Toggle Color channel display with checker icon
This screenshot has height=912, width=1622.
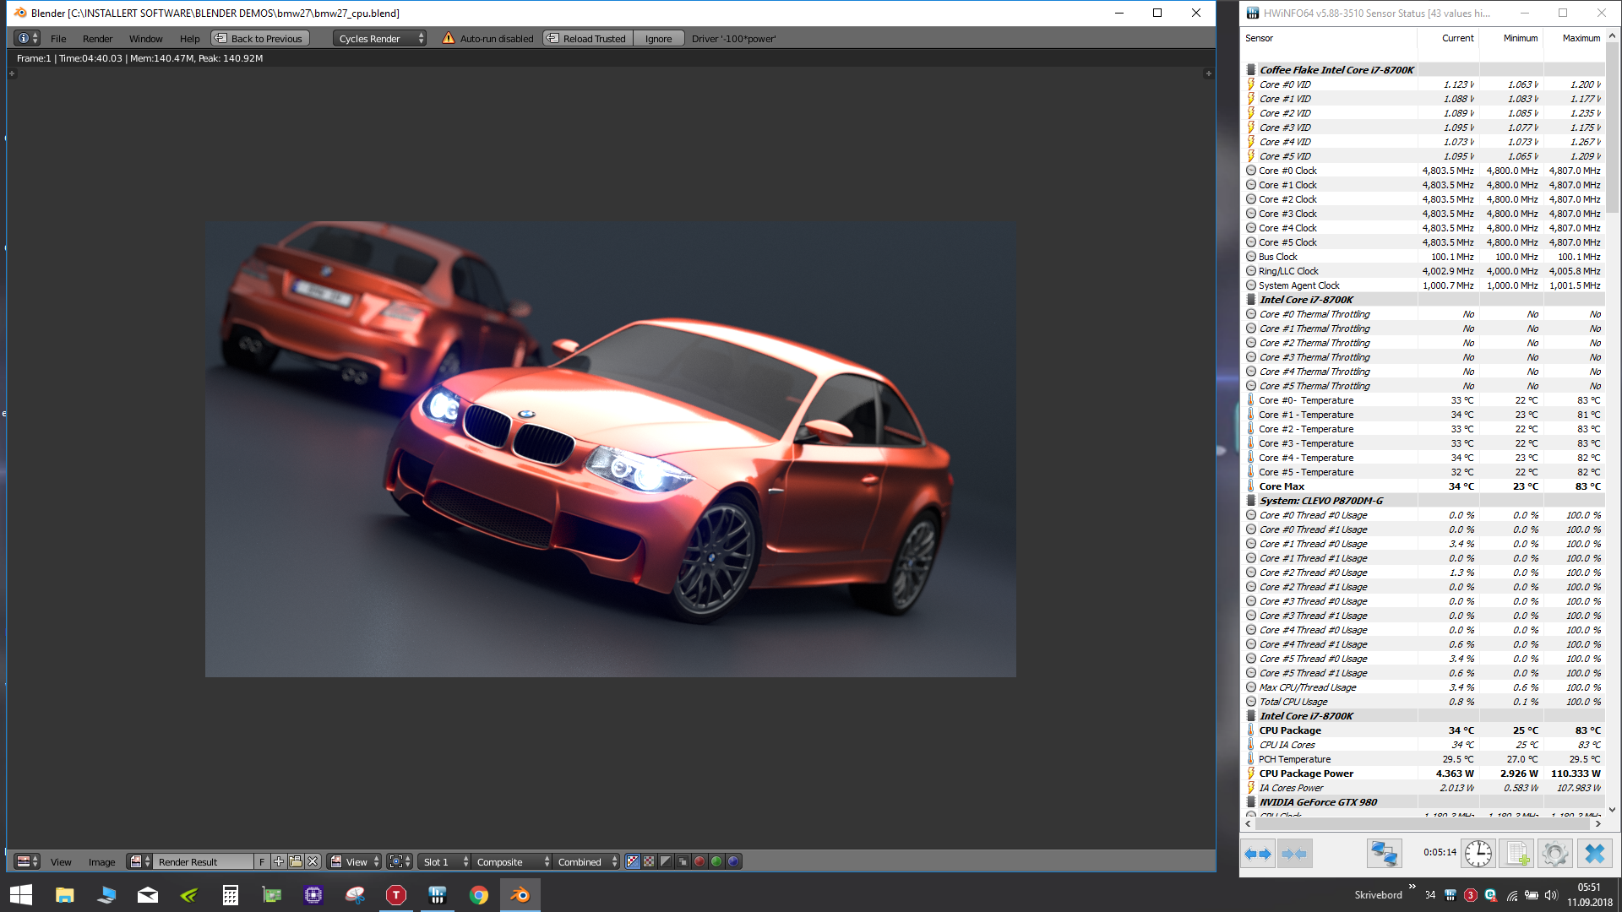point(649,861)
